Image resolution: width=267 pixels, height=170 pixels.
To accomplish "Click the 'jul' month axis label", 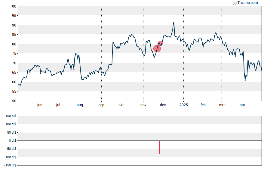I will 58,105.
